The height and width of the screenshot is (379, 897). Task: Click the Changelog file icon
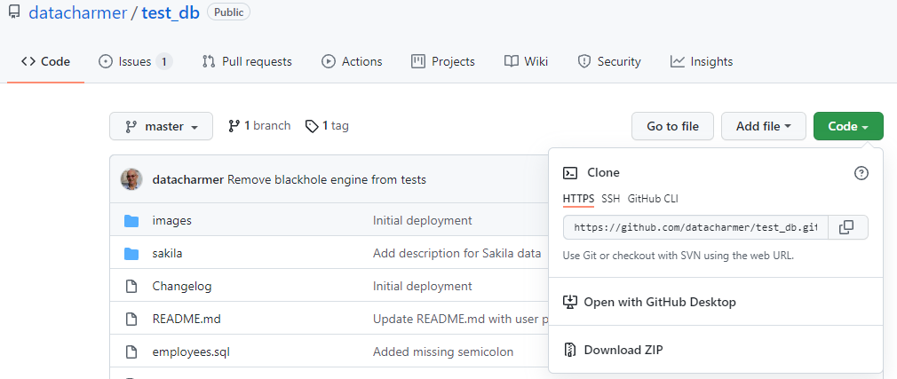pos(131,287)
